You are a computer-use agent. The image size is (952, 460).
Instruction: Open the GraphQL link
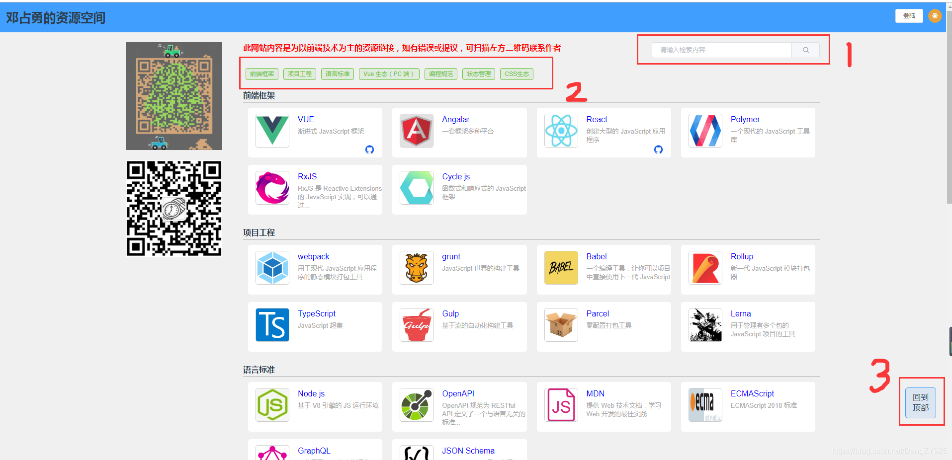(314, 451)
